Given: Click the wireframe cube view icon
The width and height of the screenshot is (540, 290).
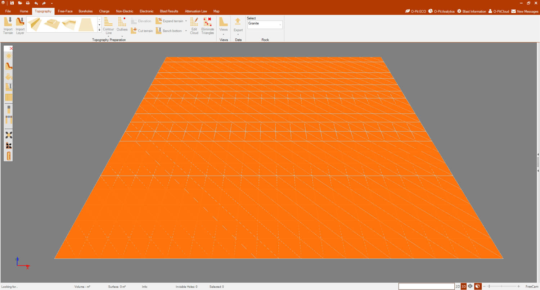Looking at the screenshot, I should pos(470,286).
